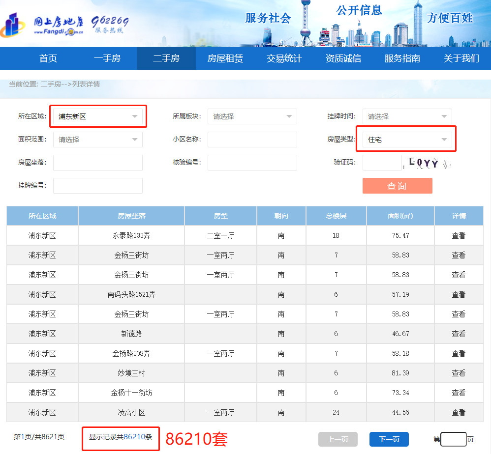Click 查看 for 凌高小区 row
491x454 pixels.
pyautogui.click(x=459, y=412)
